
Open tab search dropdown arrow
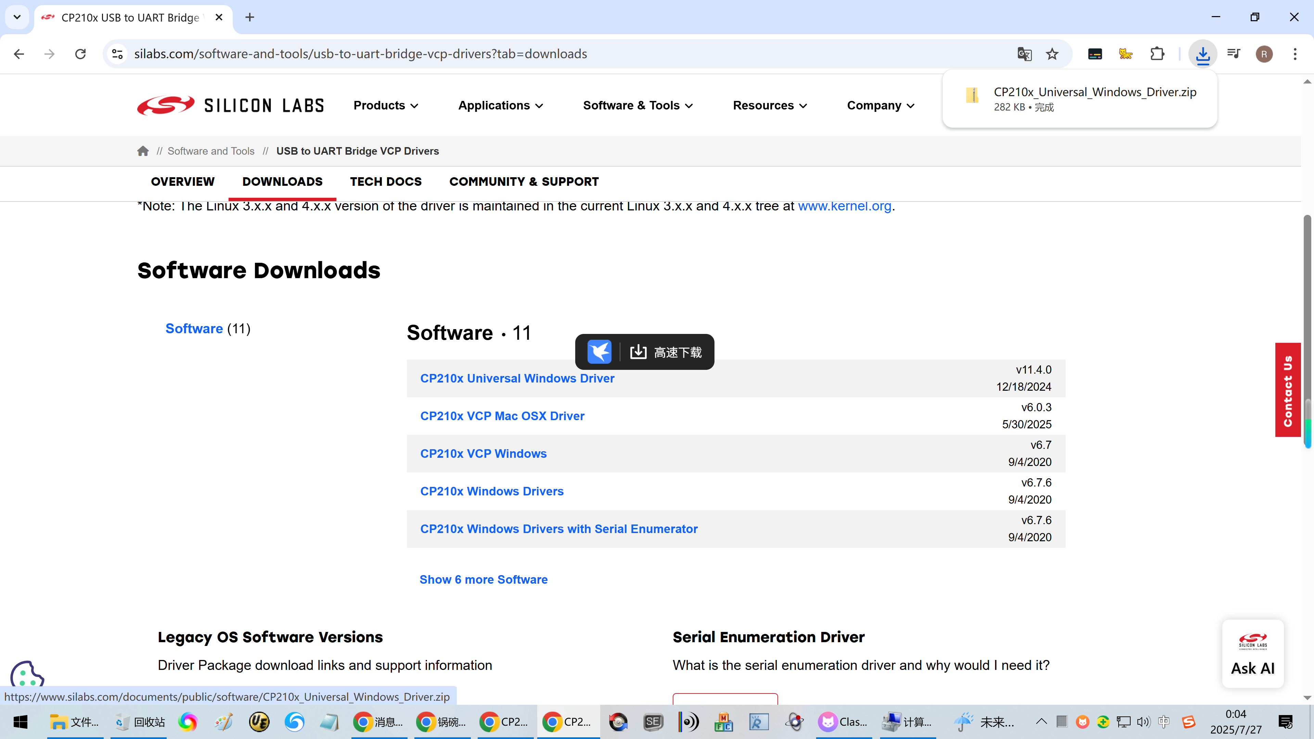point(17,17)
